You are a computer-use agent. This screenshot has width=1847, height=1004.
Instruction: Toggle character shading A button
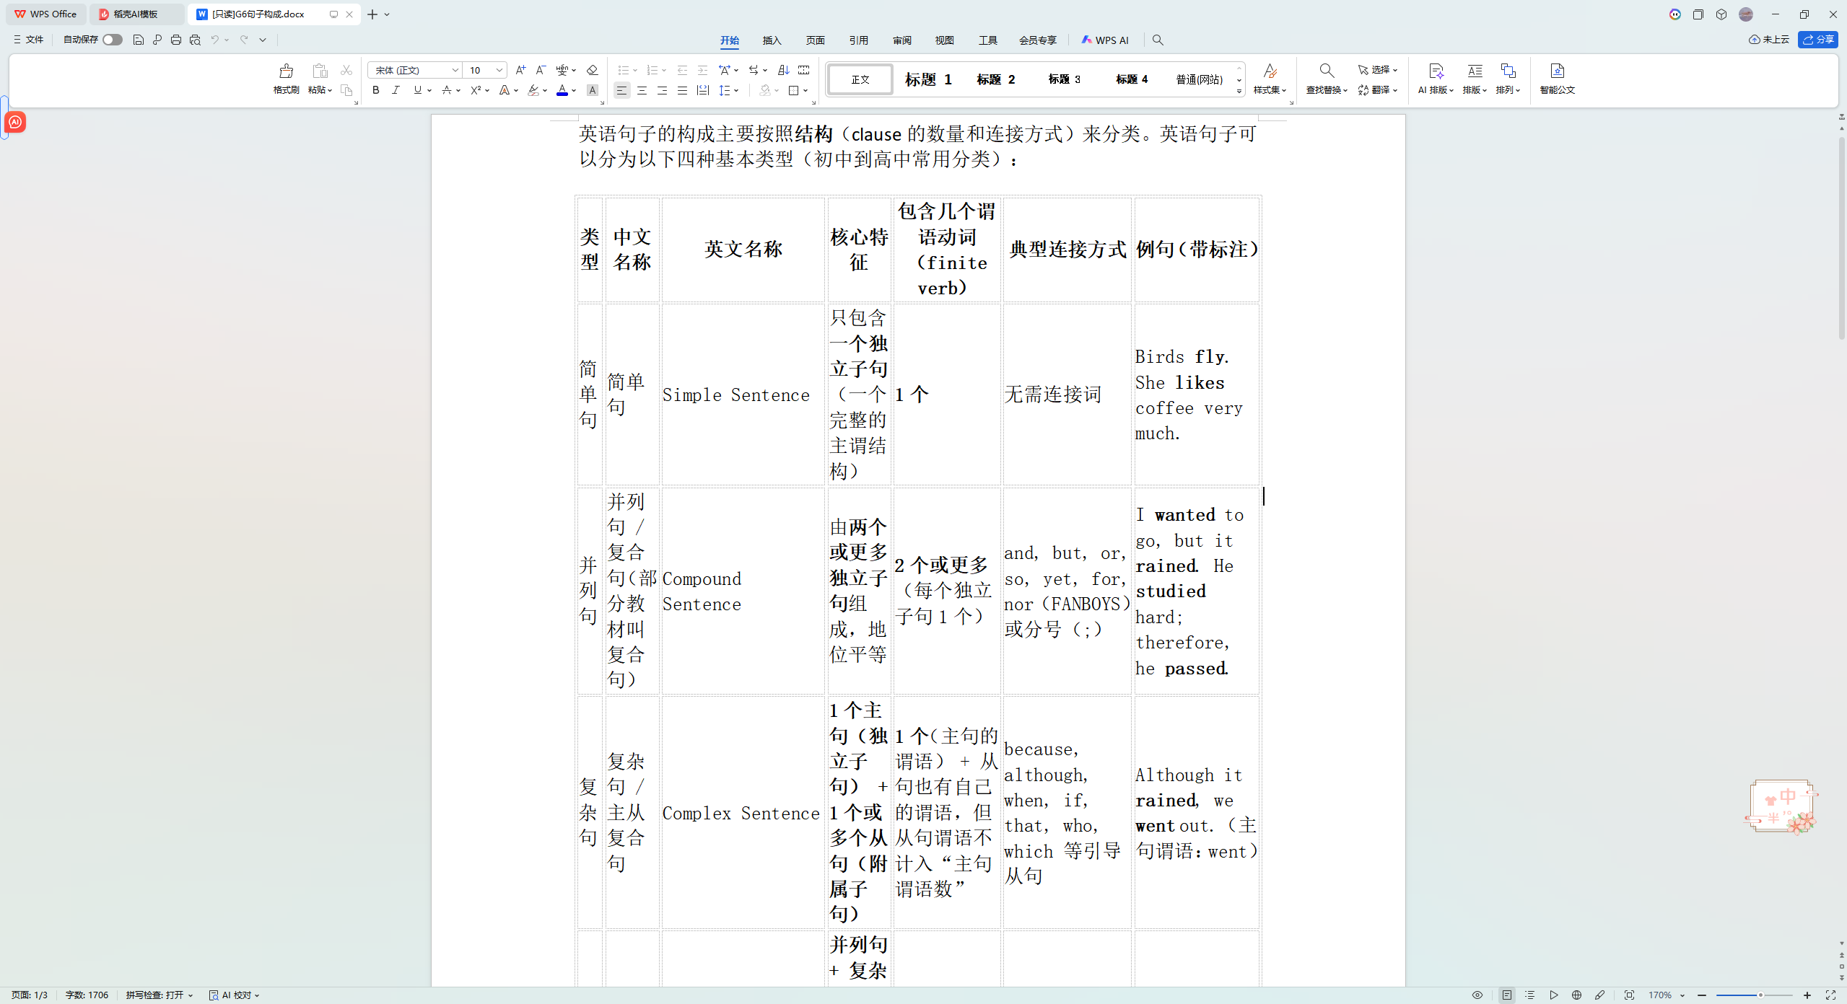[x=592, y=90]
